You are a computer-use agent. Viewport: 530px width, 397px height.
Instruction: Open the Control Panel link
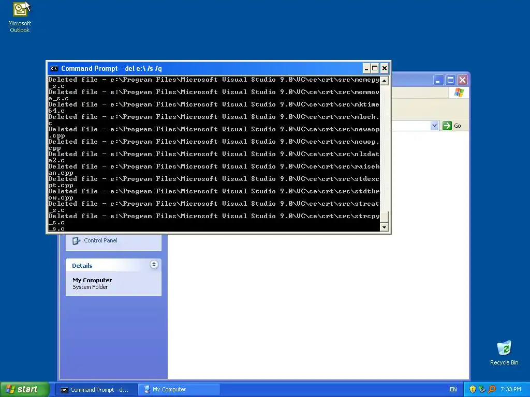click(x=100, y=240)
